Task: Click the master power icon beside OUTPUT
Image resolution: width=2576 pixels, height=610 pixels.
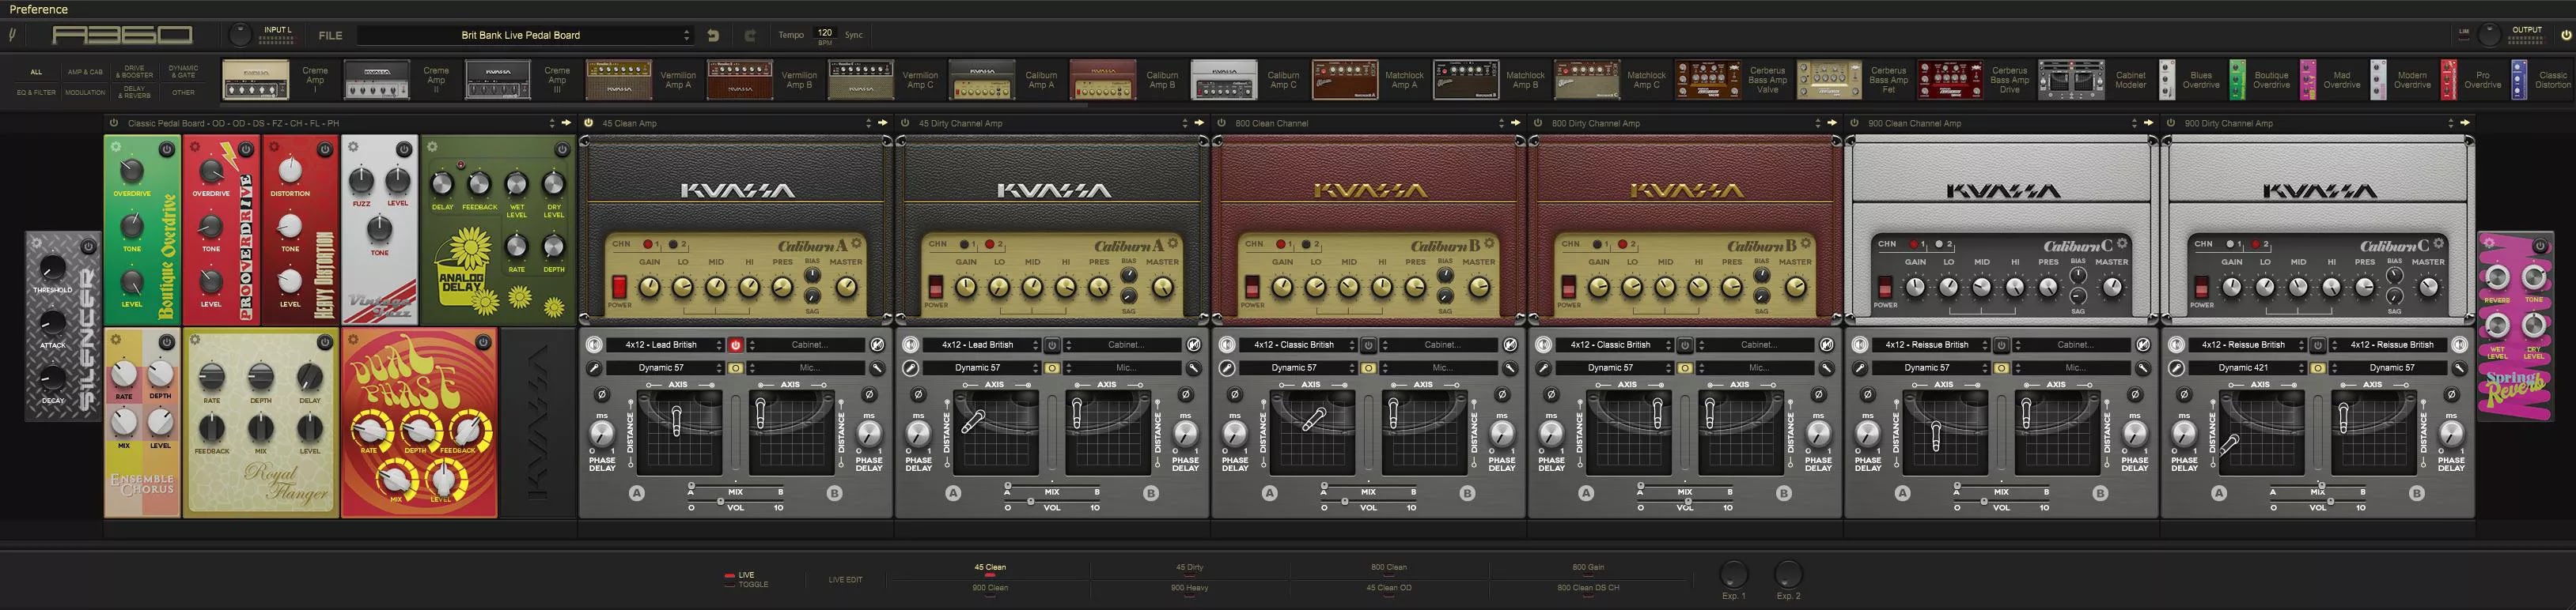Action: pyautogui.click(x=2565, y=35)
